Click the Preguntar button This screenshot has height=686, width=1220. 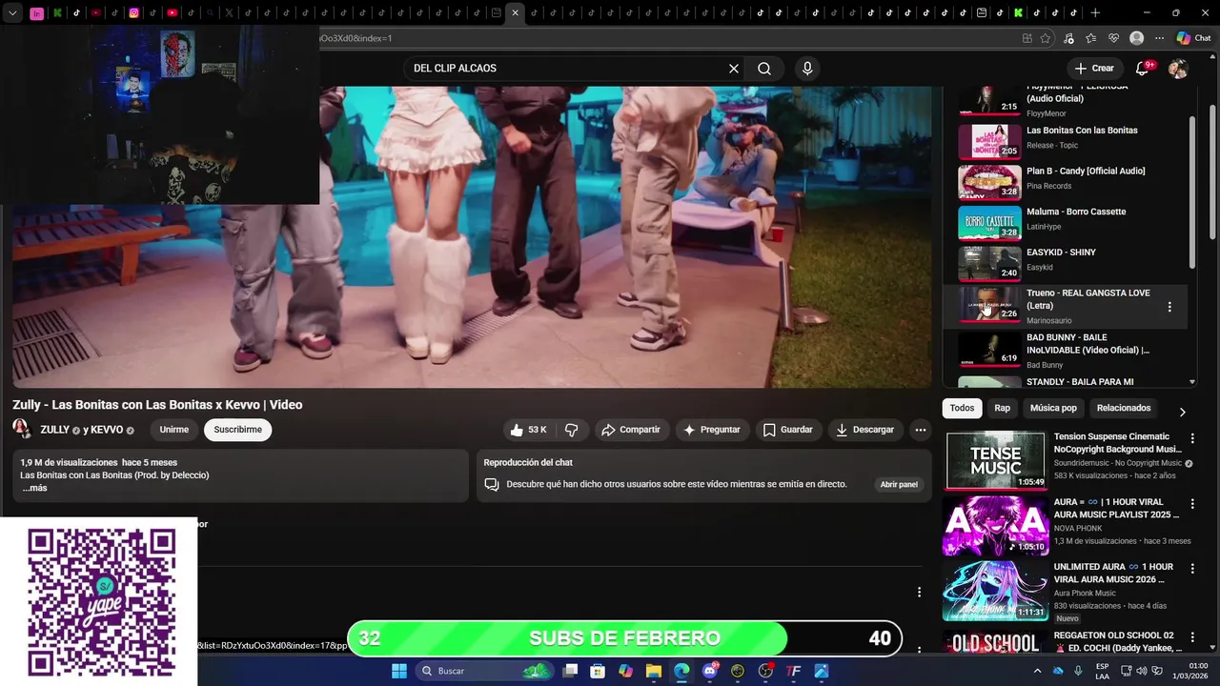[x=713, y=430]
